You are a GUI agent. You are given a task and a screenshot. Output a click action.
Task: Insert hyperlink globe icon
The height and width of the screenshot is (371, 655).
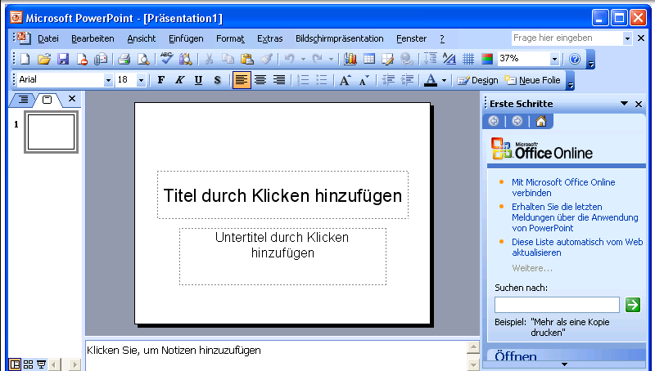pos(406,59)
